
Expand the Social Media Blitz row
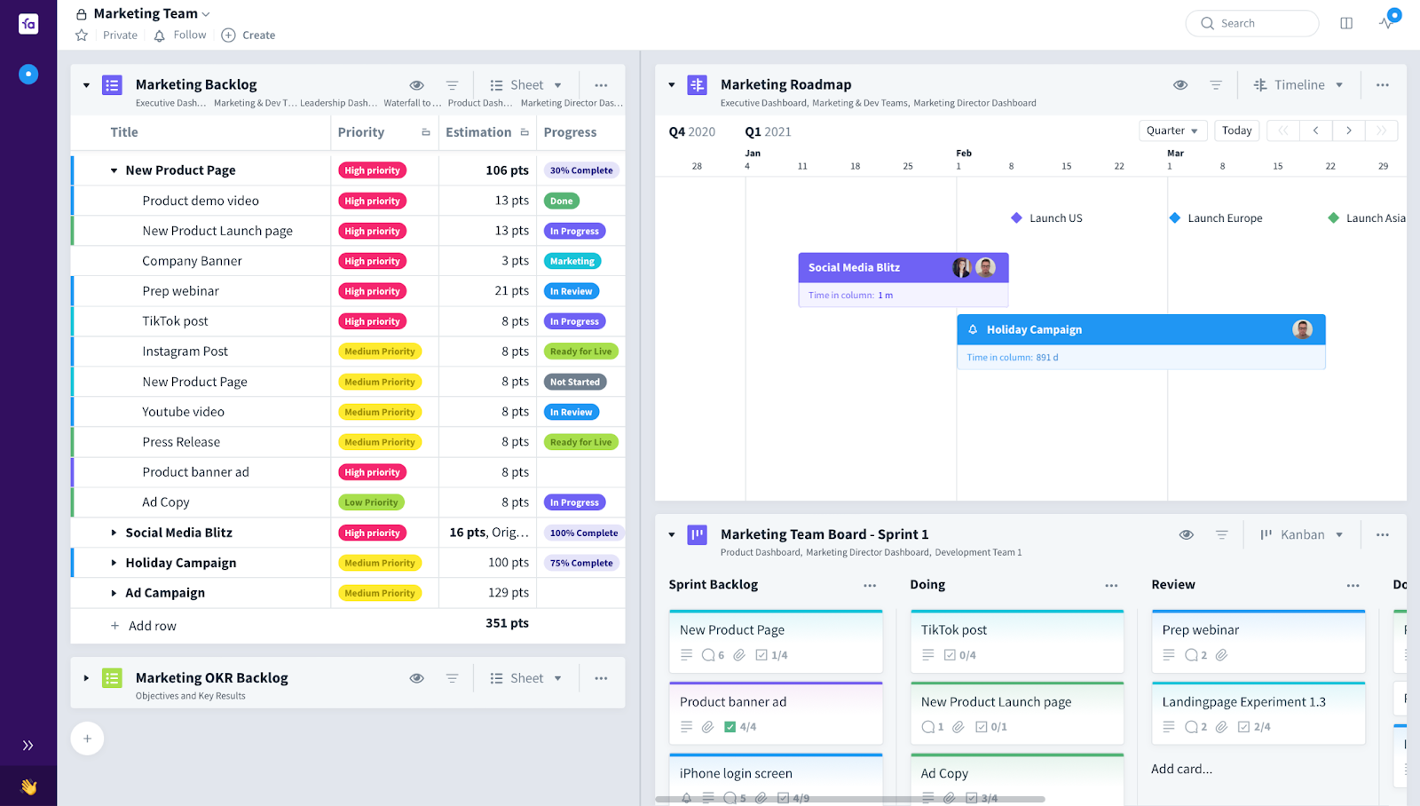click(x=113, y=533)
